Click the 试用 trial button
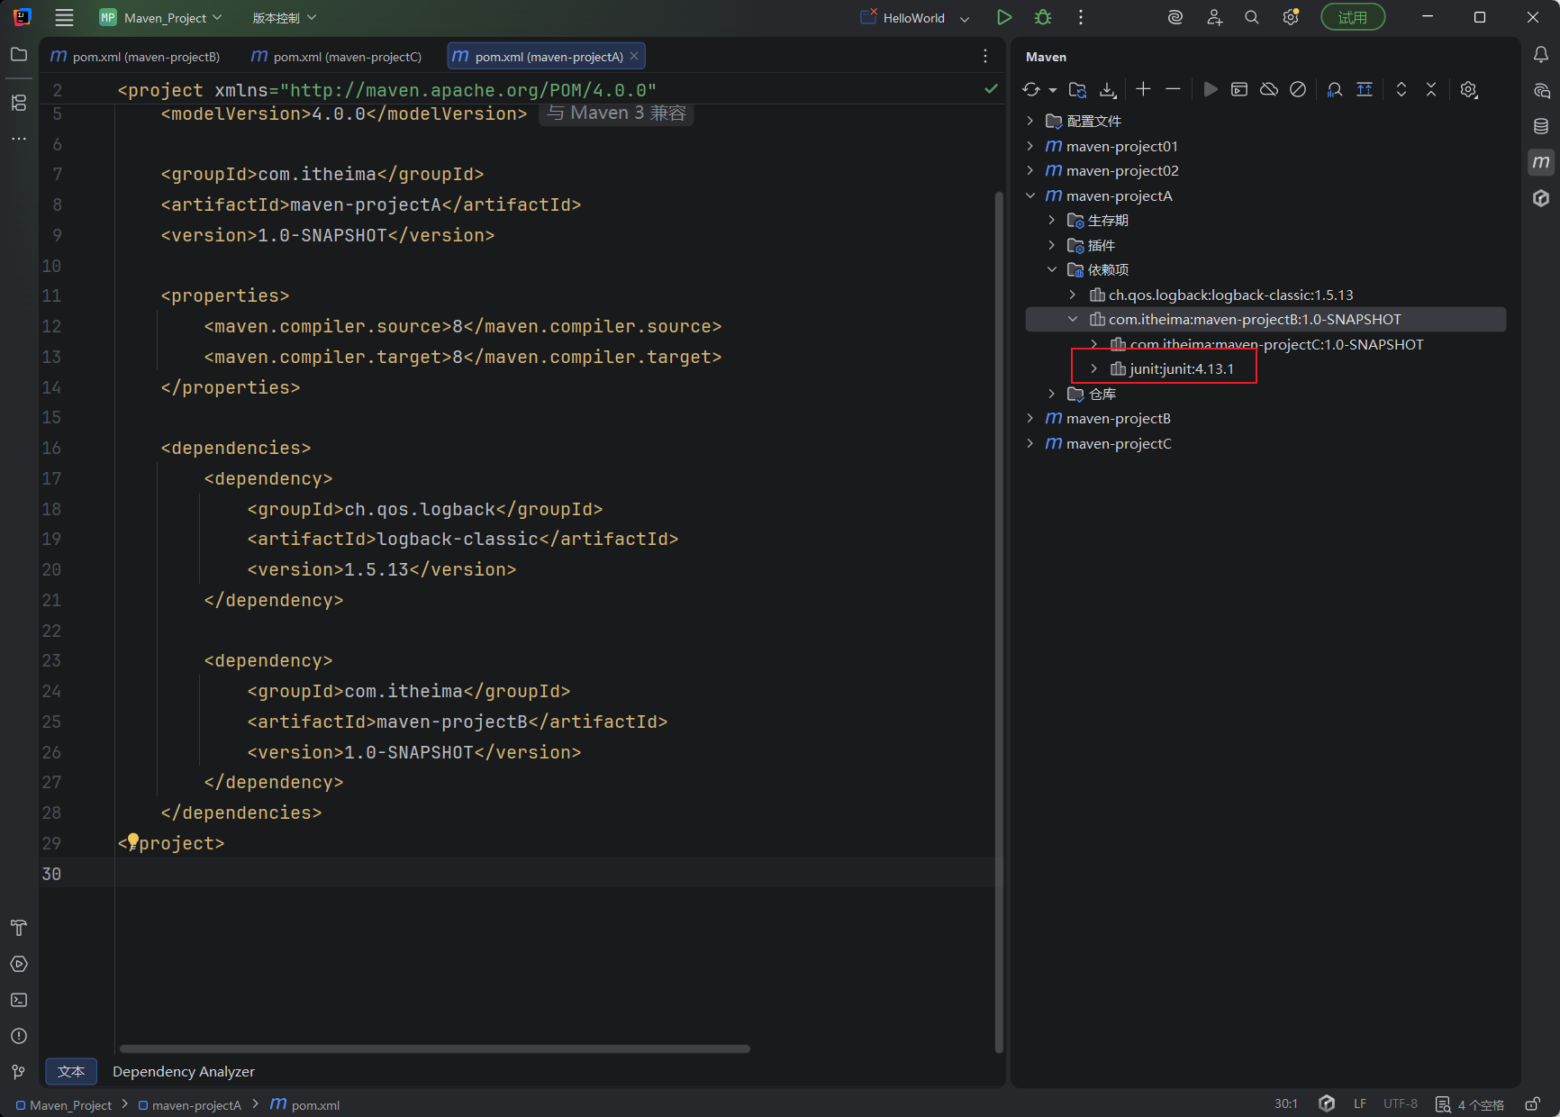 (x=1353, y=17)
